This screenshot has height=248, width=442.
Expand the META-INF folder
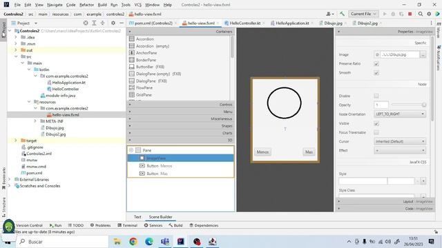pyautogui.click(x=35, y=121)
